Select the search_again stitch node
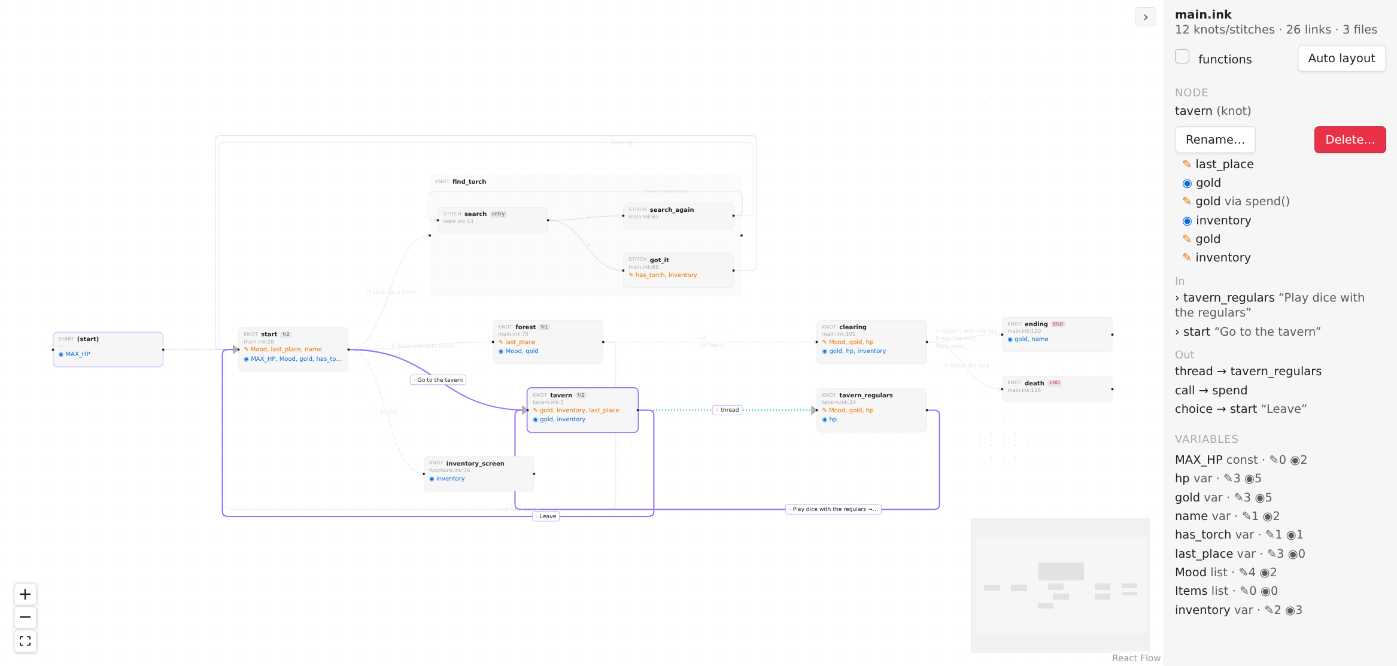The height and width of the screenshot is (666, 1397). coord(678,215)
